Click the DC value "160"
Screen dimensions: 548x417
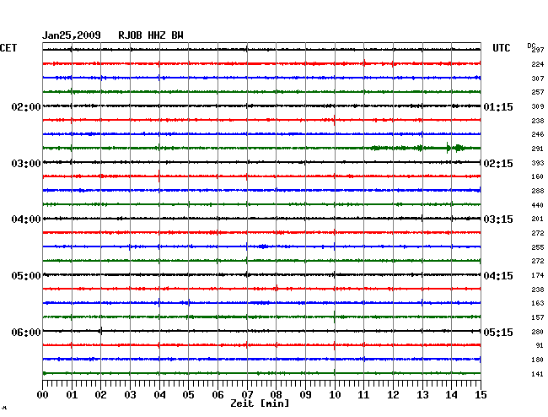tap(538, 176)
